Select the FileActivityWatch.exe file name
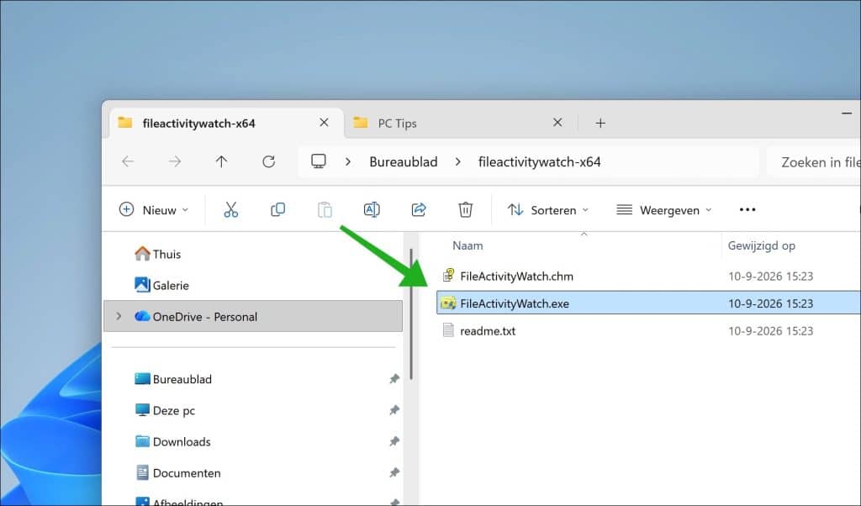Image resolution: width=861 pixels, height=506 pixels. [x=515, y=303]
